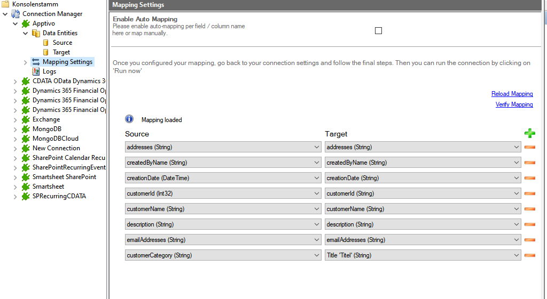
Task: Select the Target tree item
Action: (61, 52)
